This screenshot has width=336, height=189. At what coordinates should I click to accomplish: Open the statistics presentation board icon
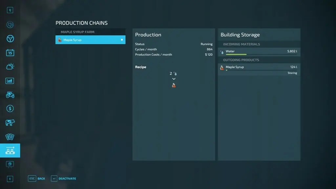tap(10, 164)
